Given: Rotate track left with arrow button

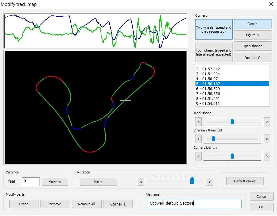Looking at the screenshot, I should pos(141,182).
